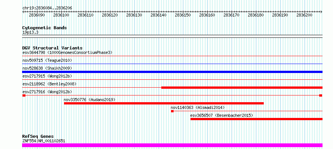Click the thin blue line of nsv509715

(172, 64)
